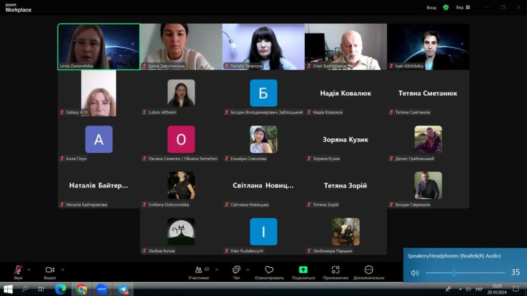Mute speakers using the volume popup speaker icon
The width and height of the screenshot is (527, 296).
click(x=414, y=273)
